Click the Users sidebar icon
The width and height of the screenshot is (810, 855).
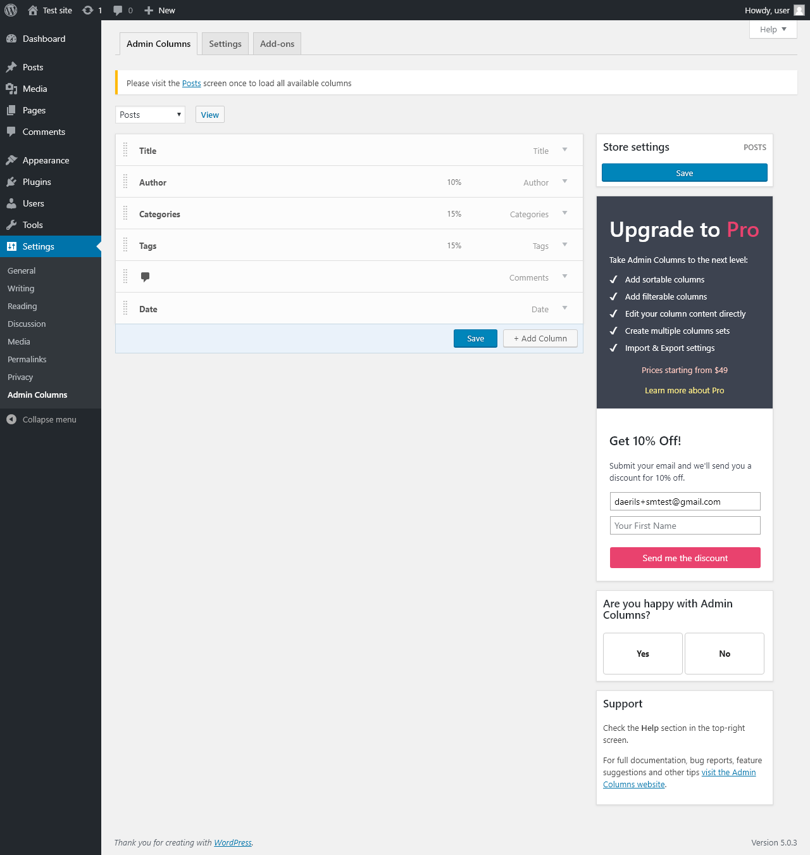[x=11, y=203]
